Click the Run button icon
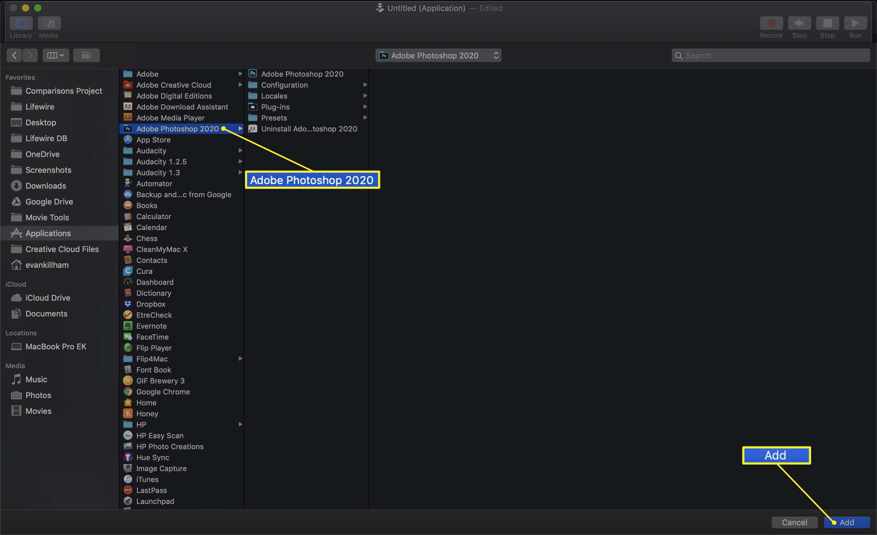The image size is (877, 535). tap(855, 23)
